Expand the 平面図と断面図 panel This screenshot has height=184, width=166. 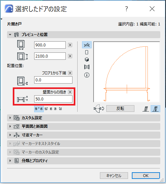coord(10,126)
